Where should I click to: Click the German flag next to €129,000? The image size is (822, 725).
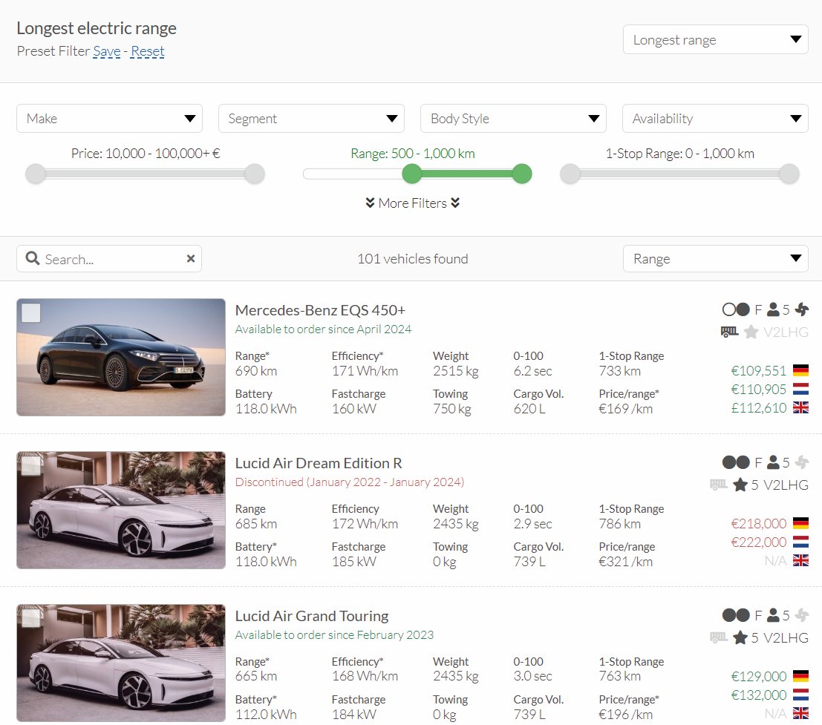click(800, 676)
